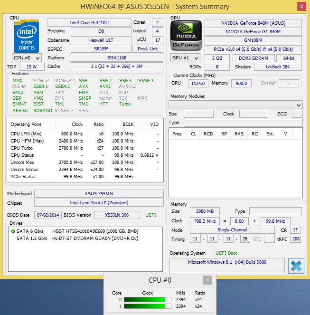This screenshot has width=310, height=315.
Task: Click the NVIDIA GeForce GT 840M field
Action: coord(253,32)
